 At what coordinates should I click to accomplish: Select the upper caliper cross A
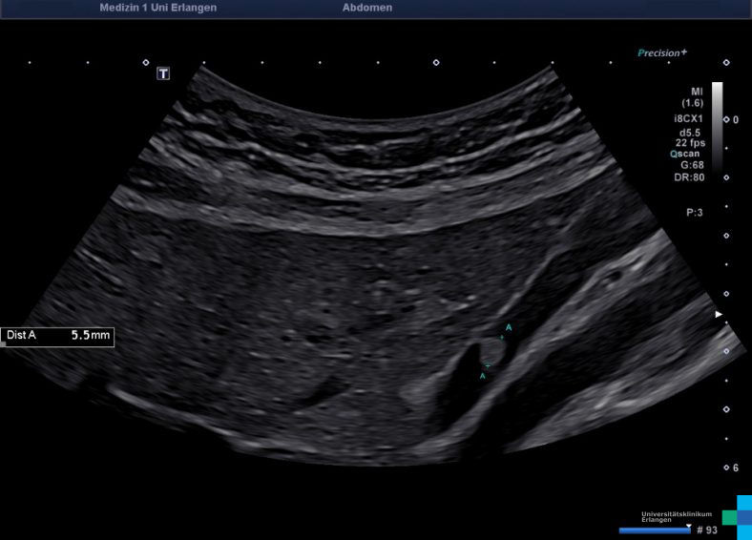(x=502, y=337)
